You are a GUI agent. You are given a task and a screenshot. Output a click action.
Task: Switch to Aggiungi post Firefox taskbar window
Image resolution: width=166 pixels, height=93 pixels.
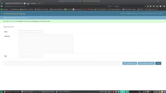[x=12, y=92]
